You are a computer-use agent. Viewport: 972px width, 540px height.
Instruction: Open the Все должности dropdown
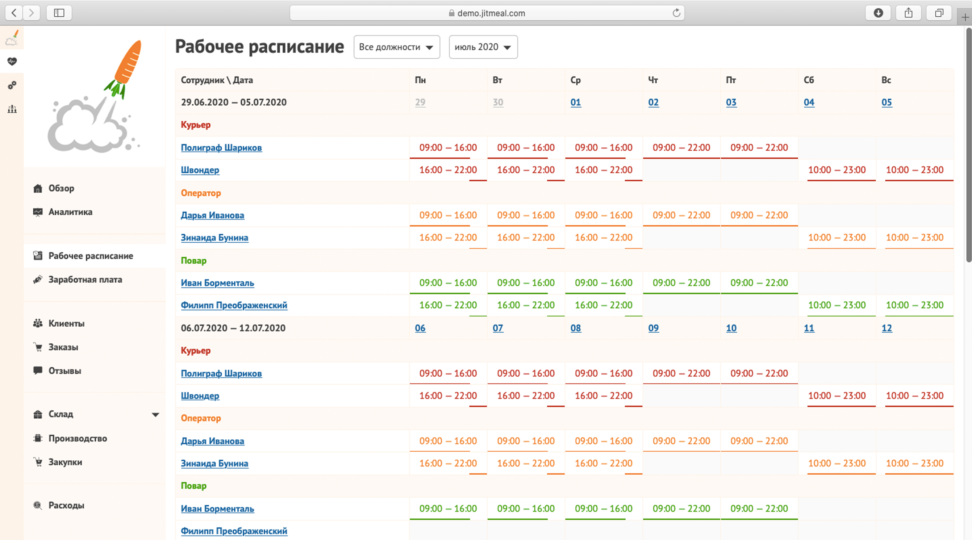tap(396, 47)
